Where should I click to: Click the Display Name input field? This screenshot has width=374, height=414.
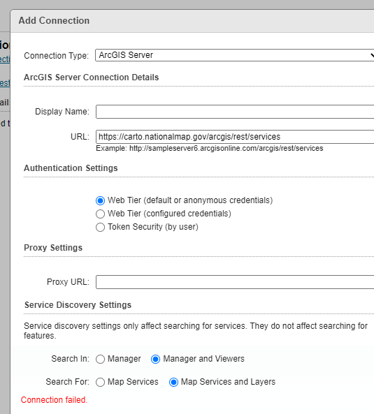[235, 112]
